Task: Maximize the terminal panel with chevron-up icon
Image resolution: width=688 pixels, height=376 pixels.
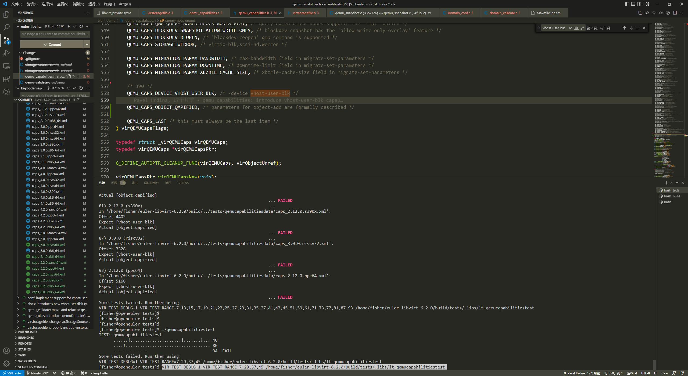Action: 677,183
